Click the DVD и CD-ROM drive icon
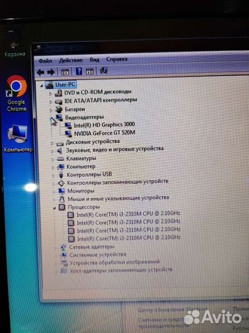Image resolution: width=249 pixels, height=333 pixels. [58, 93]
